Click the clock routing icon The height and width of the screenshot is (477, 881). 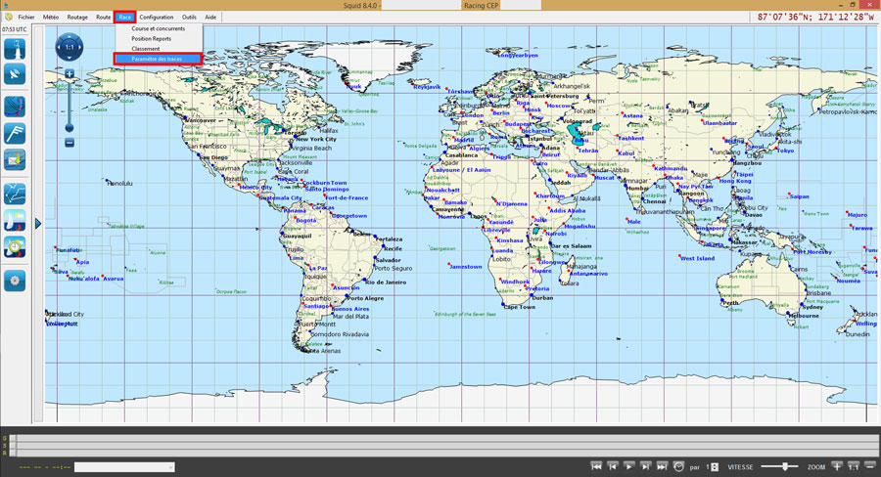click(x=15, y=247)
